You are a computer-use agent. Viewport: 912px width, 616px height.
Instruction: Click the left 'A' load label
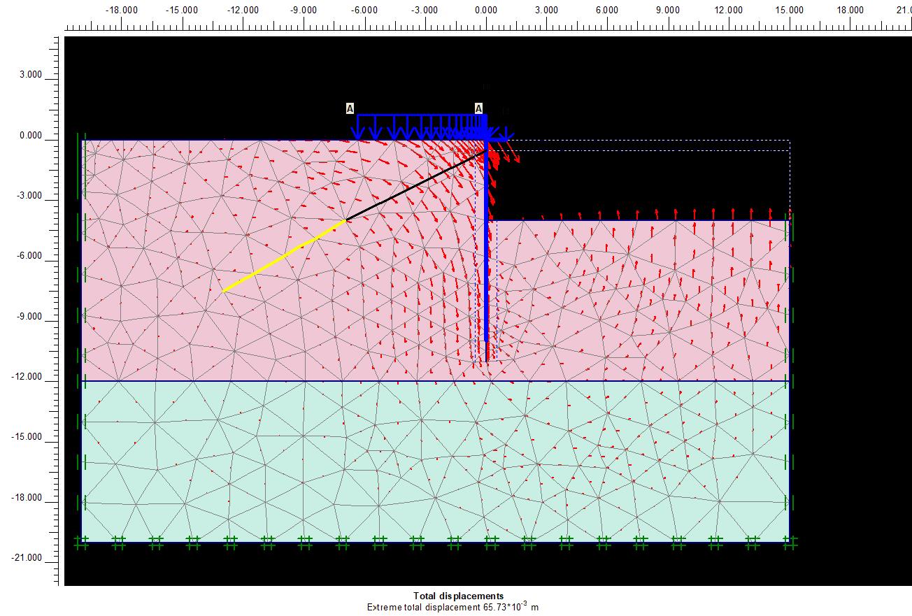pos(350,108)
